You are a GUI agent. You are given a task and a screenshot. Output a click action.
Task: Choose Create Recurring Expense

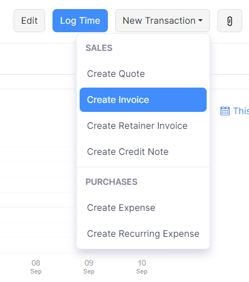point(143,233)
